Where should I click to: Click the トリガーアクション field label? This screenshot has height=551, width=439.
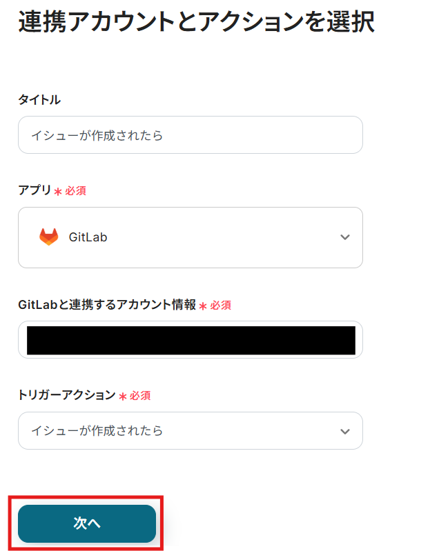[x=66, y=395]
